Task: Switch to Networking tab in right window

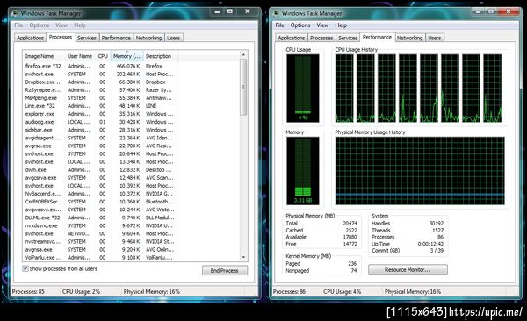Action: pos(409,38)
